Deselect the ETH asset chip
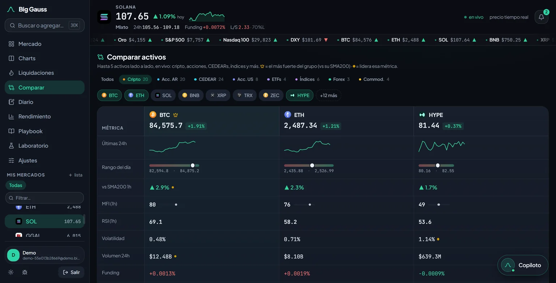This screenshot has width=556, height=283. click(x=136, y=95)
